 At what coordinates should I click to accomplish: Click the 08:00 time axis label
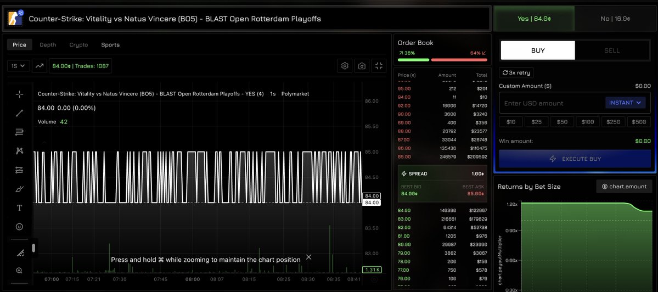coord(193,279)
